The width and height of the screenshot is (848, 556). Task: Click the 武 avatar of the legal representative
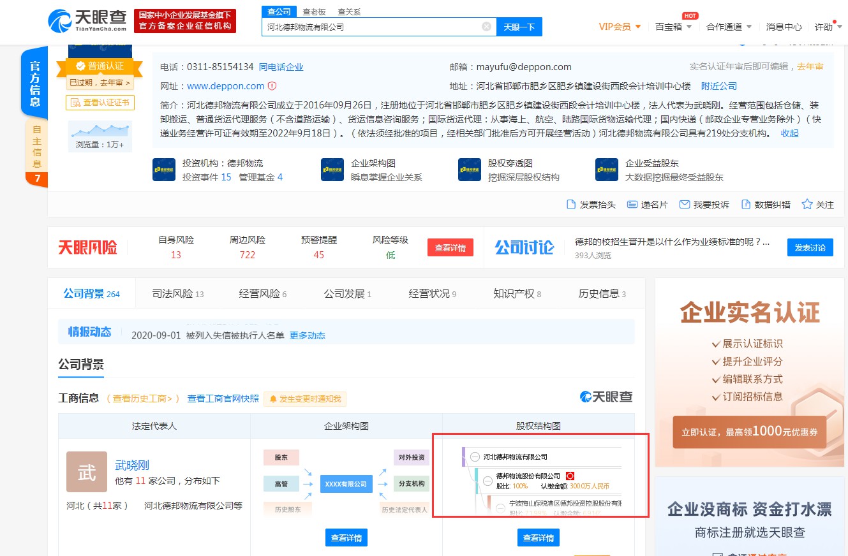coord(87,472)
